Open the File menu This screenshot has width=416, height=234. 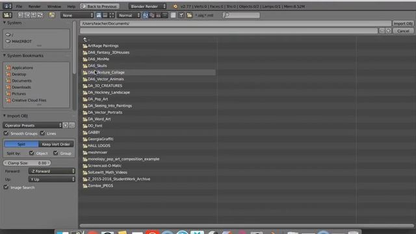tap(19, 6)
